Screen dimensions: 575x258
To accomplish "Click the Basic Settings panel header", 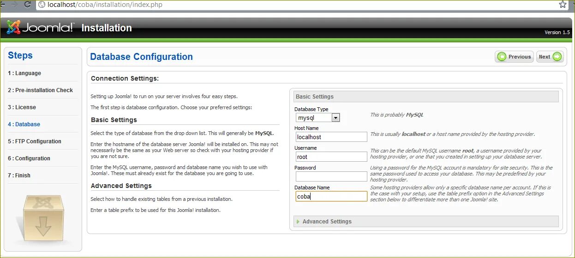I will [426, 97].
